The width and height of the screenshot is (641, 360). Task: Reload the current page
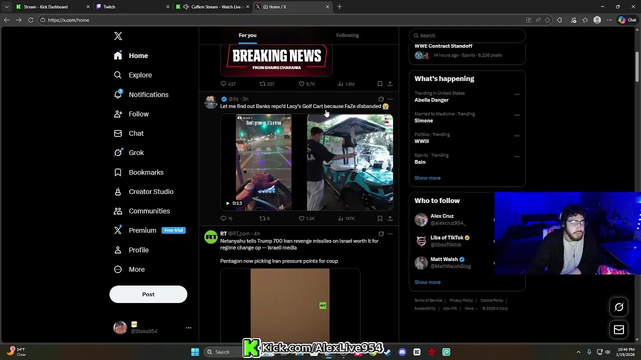pos(31,20)
